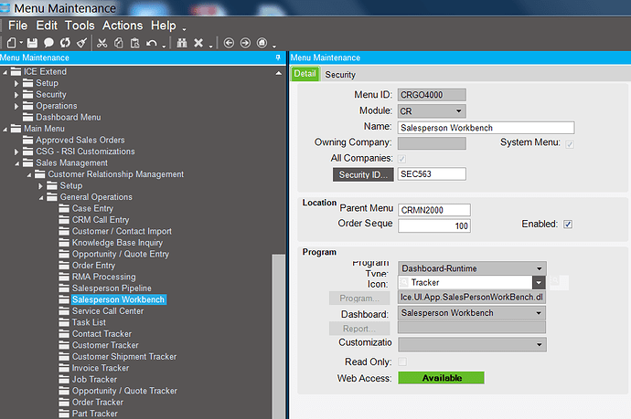This screenshot has width=631, height=419.
Task: Toggle the All Companies checkbox
Action: 401,159
